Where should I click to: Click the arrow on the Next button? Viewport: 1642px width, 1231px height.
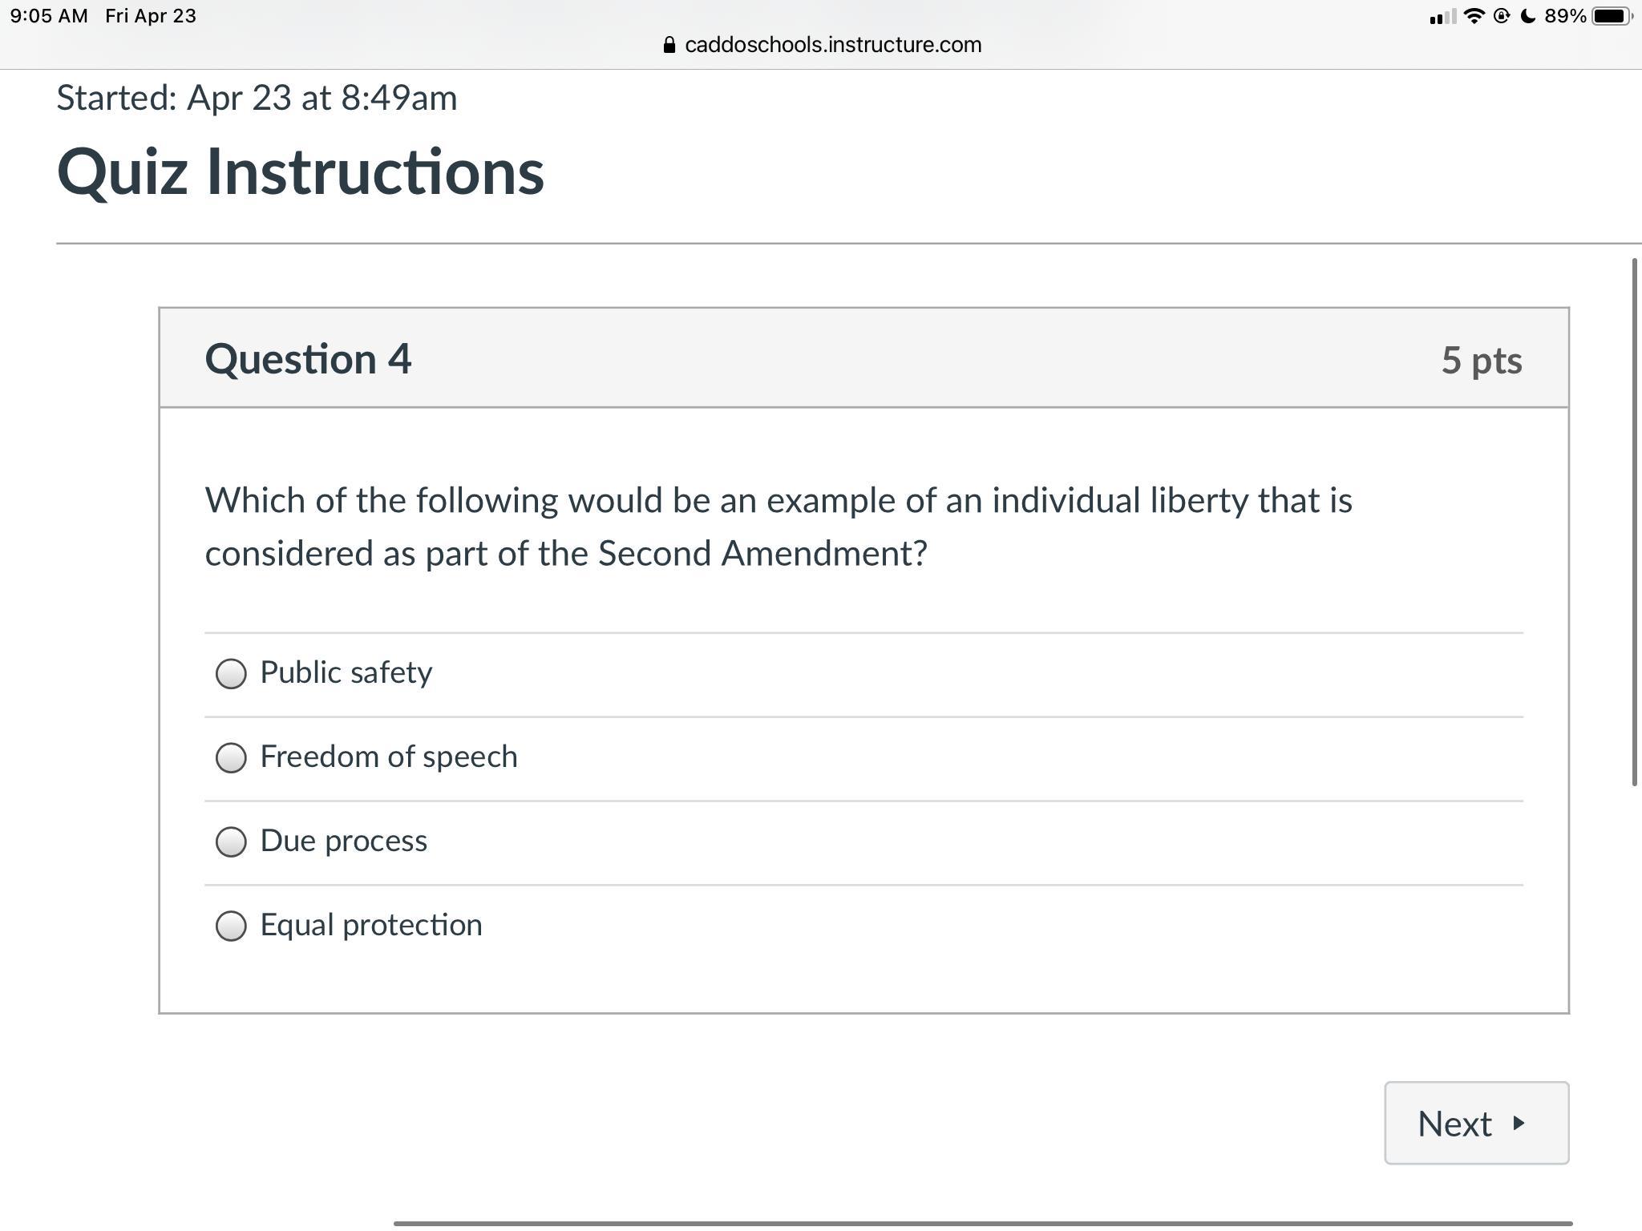(x=1519, y=1123)
